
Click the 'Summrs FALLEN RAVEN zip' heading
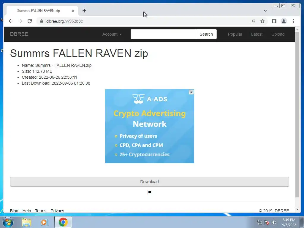coord(79,53)
